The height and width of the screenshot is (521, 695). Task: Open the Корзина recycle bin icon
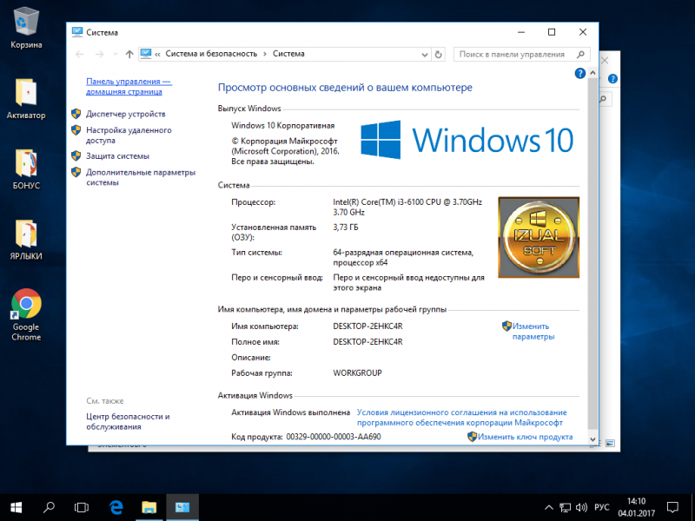(26, 28)
